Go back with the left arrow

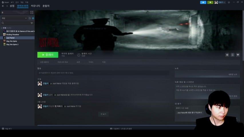click(3, 6)
